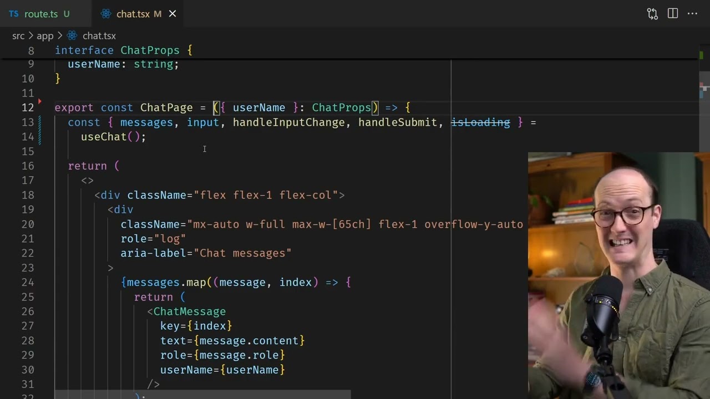
Task: Open the chat.tsx file breadcrumb
Action: (x=92, y=36)
